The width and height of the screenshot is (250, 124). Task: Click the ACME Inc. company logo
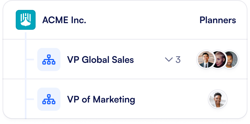[26, 20]
